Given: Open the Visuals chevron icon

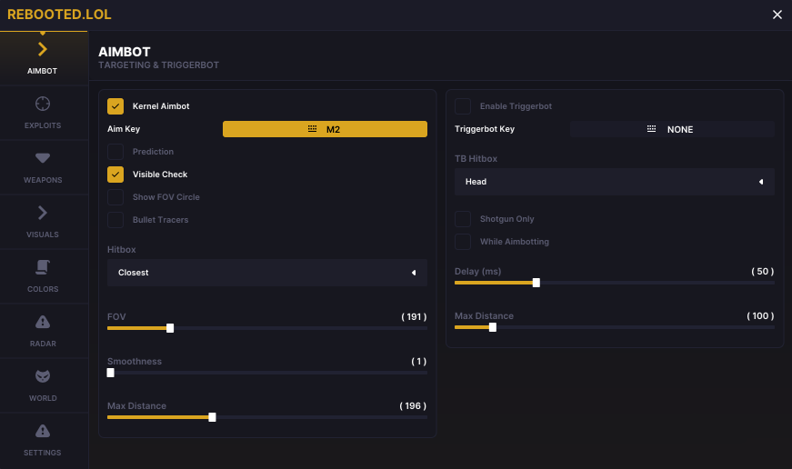Looking at the screenshot, I should tap(43, 213).
